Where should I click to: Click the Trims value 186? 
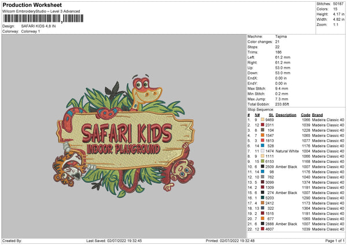click(x=278, y=52)
